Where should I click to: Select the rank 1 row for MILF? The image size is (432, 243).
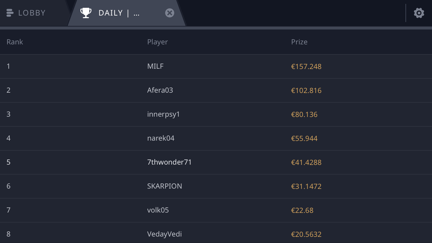216,66
